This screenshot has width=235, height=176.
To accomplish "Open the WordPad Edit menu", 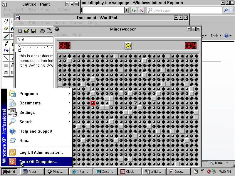I will 33,23.
